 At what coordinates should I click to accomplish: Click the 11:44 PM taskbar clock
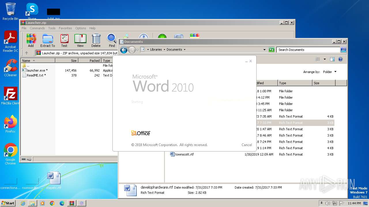click(x=354, y=203)
